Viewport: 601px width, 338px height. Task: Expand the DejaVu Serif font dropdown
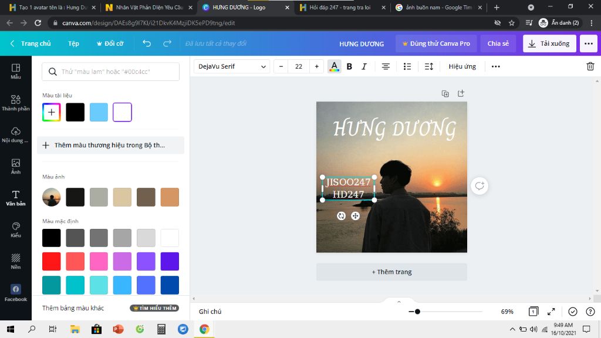[232, 66]
